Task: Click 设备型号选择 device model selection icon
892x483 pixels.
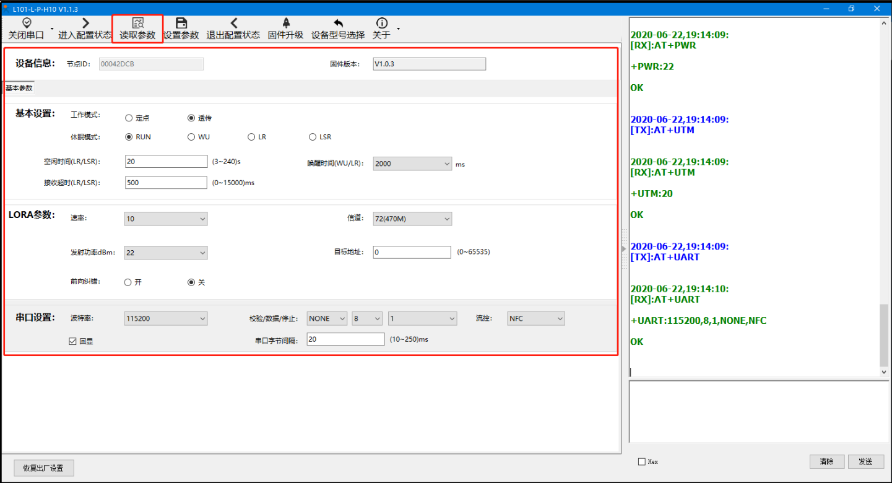Action: click(338, 24)
